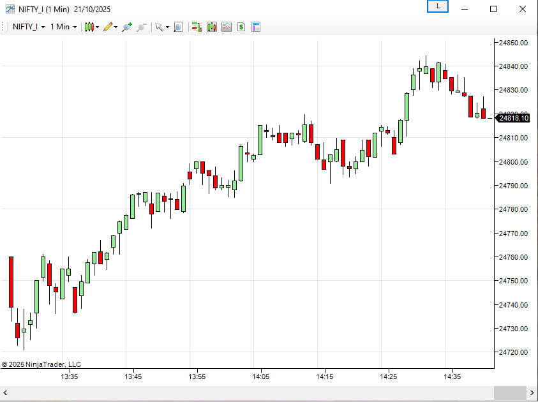This screenshot has height=402, width=538.
Task: Click the horizontal scrollbar thumb
Action: 509,392
